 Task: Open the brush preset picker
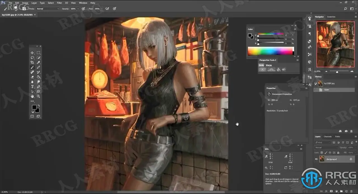click(17, 8)
